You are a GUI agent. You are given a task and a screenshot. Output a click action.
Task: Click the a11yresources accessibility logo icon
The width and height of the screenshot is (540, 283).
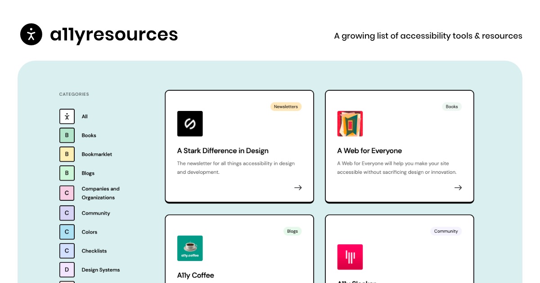point(31,35)
